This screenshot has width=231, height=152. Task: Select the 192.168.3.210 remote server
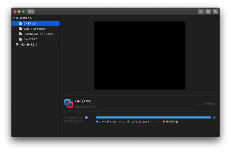(36, 45)
